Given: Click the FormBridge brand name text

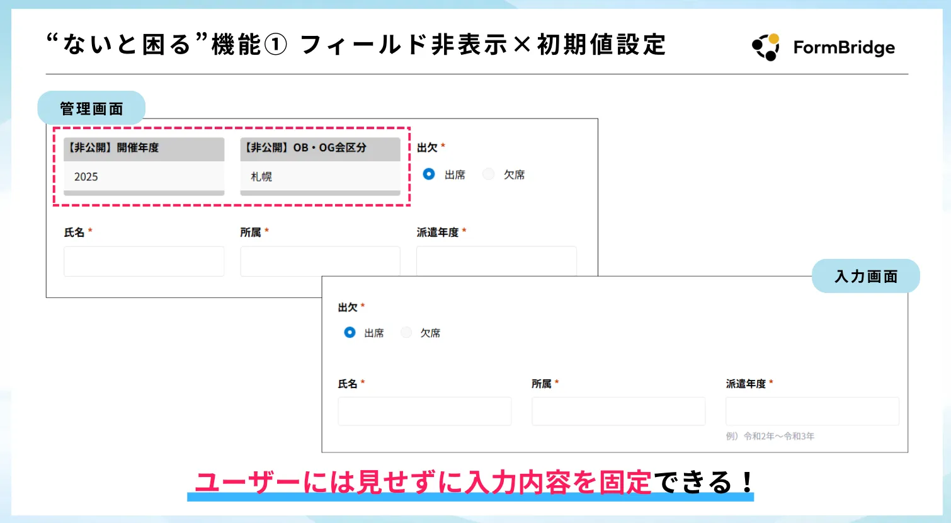Looking at the screenshot, I should pos(843,48).
